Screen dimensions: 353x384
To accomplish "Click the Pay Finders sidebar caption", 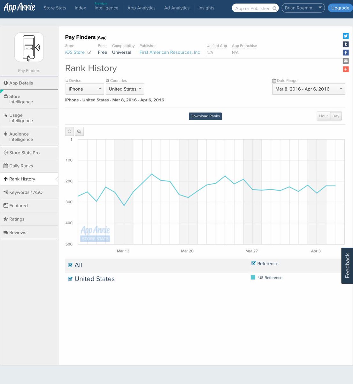I will tap(29, 71).
